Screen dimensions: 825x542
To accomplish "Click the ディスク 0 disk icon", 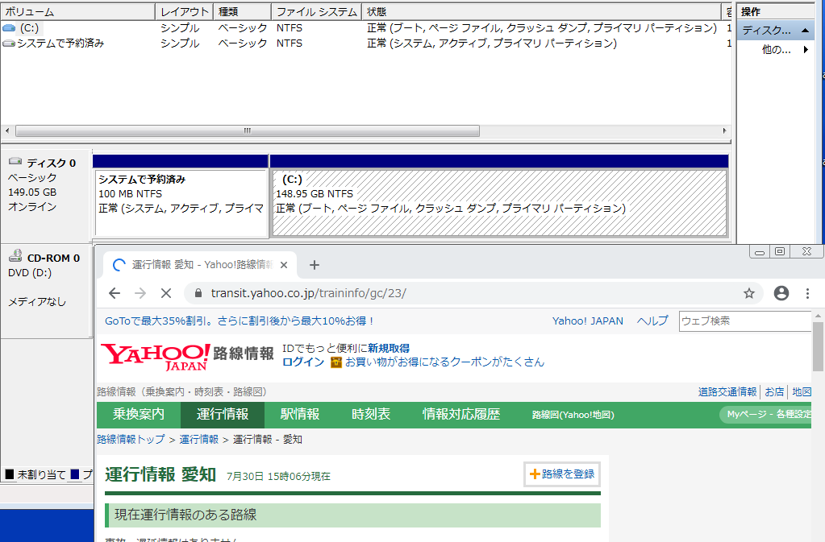I will (15, 161).
